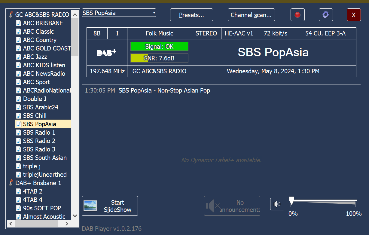Click the DAB+ logo in the info panel
369x235 pixels.
tap(107, 53)
